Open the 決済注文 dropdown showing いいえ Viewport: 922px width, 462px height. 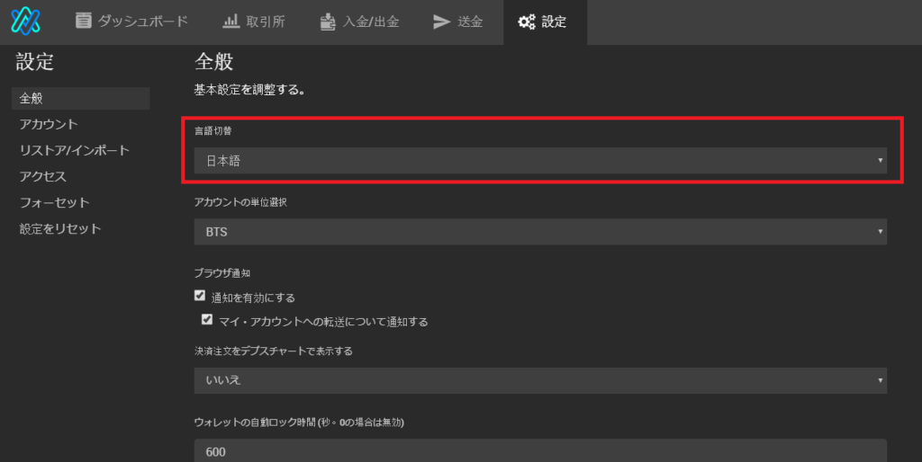pyautogui.click(x=540, y=380)
